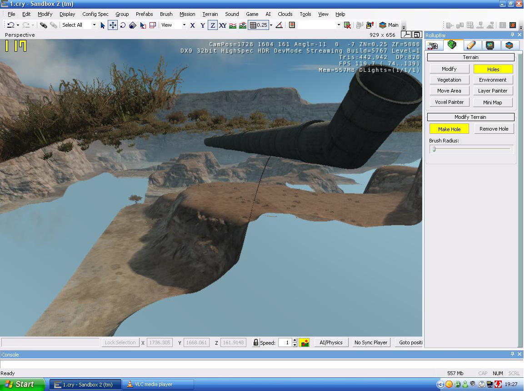The height and width of the screenshot is (391, 525).
Task: Click the Link objects chain icon
Action: tap(43, 25)
